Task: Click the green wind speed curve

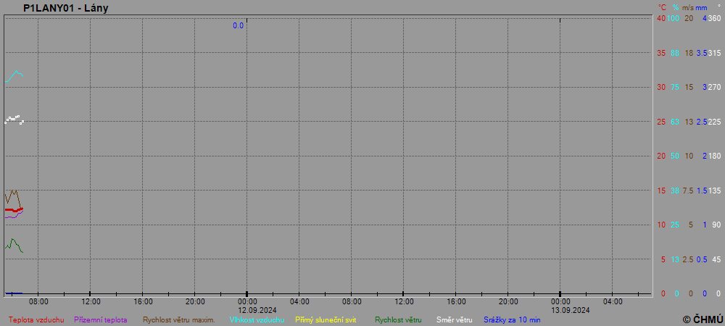Action: [x=14, y=241]
